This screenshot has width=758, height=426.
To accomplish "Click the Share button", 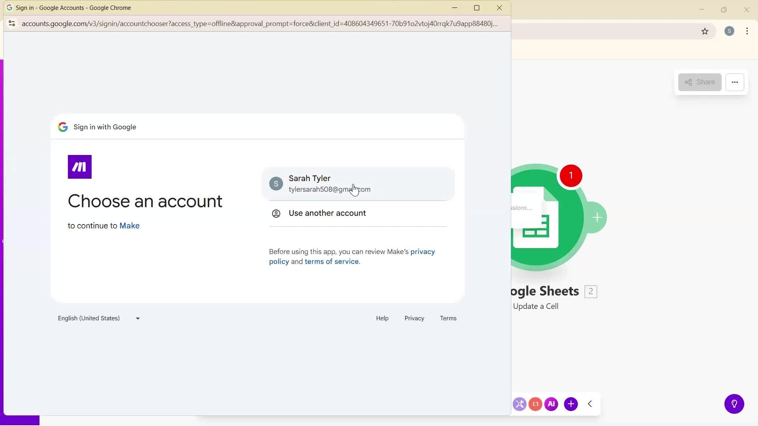I will pyautogui.click(x=700, y=82).
